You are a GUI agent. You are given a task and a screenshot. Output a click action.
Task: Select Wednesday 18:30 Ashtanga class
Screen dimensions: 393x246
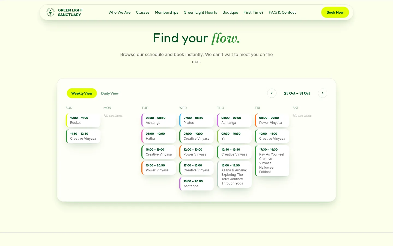click(x=196, y=184)
